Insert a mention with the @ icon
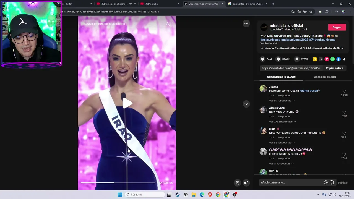Viewport: 354px width, 199px height. (x=326, y=182)
